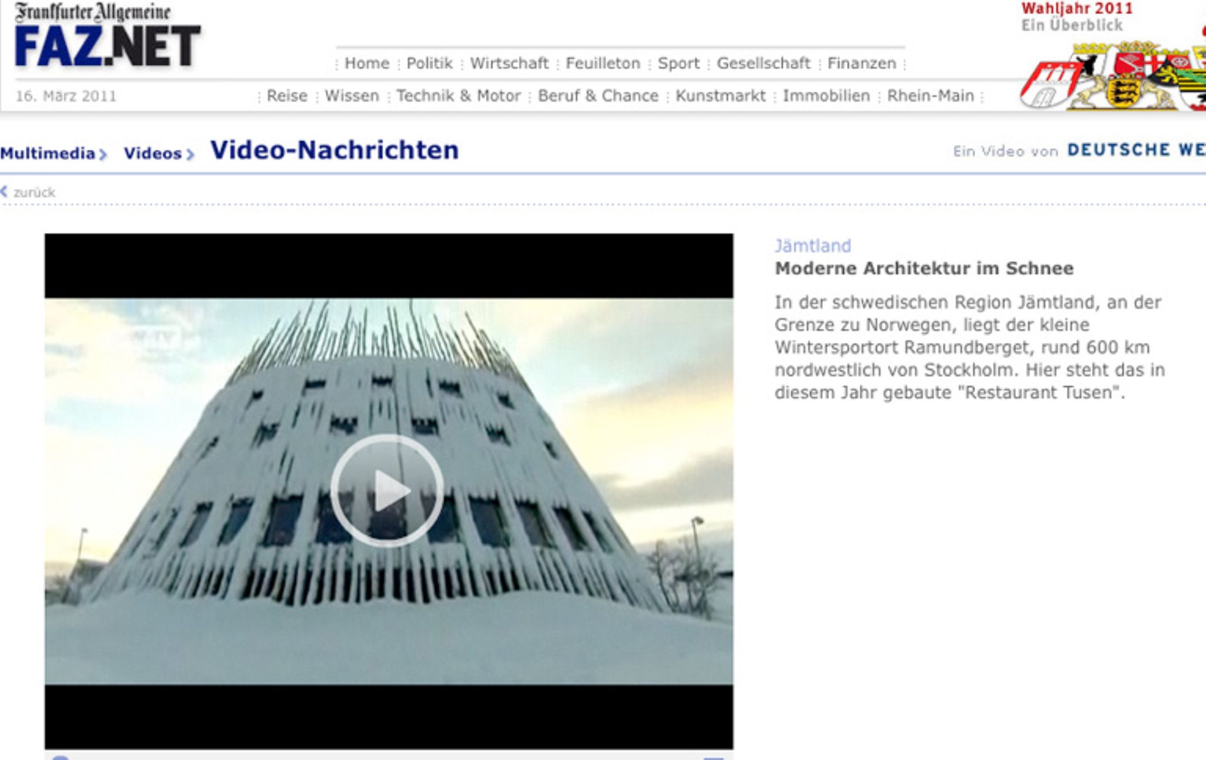The image size is (1206, 760).
Task: Go to the Politik section
Action: tap(429, 63)
